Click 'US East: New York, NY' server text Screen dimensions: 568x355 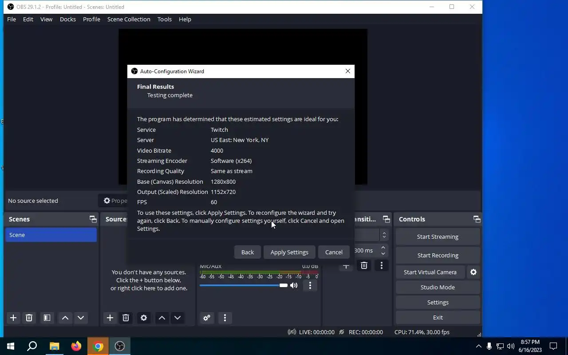click(x=240, y=140)
